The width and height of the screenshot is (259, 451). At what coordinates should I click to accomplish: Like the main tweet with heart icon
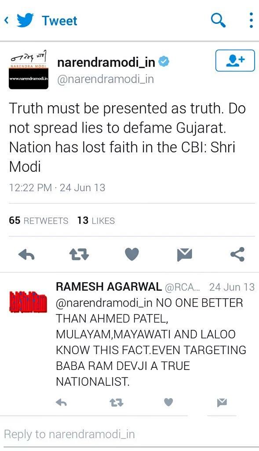pyautogui.click(x=132, y=254)
